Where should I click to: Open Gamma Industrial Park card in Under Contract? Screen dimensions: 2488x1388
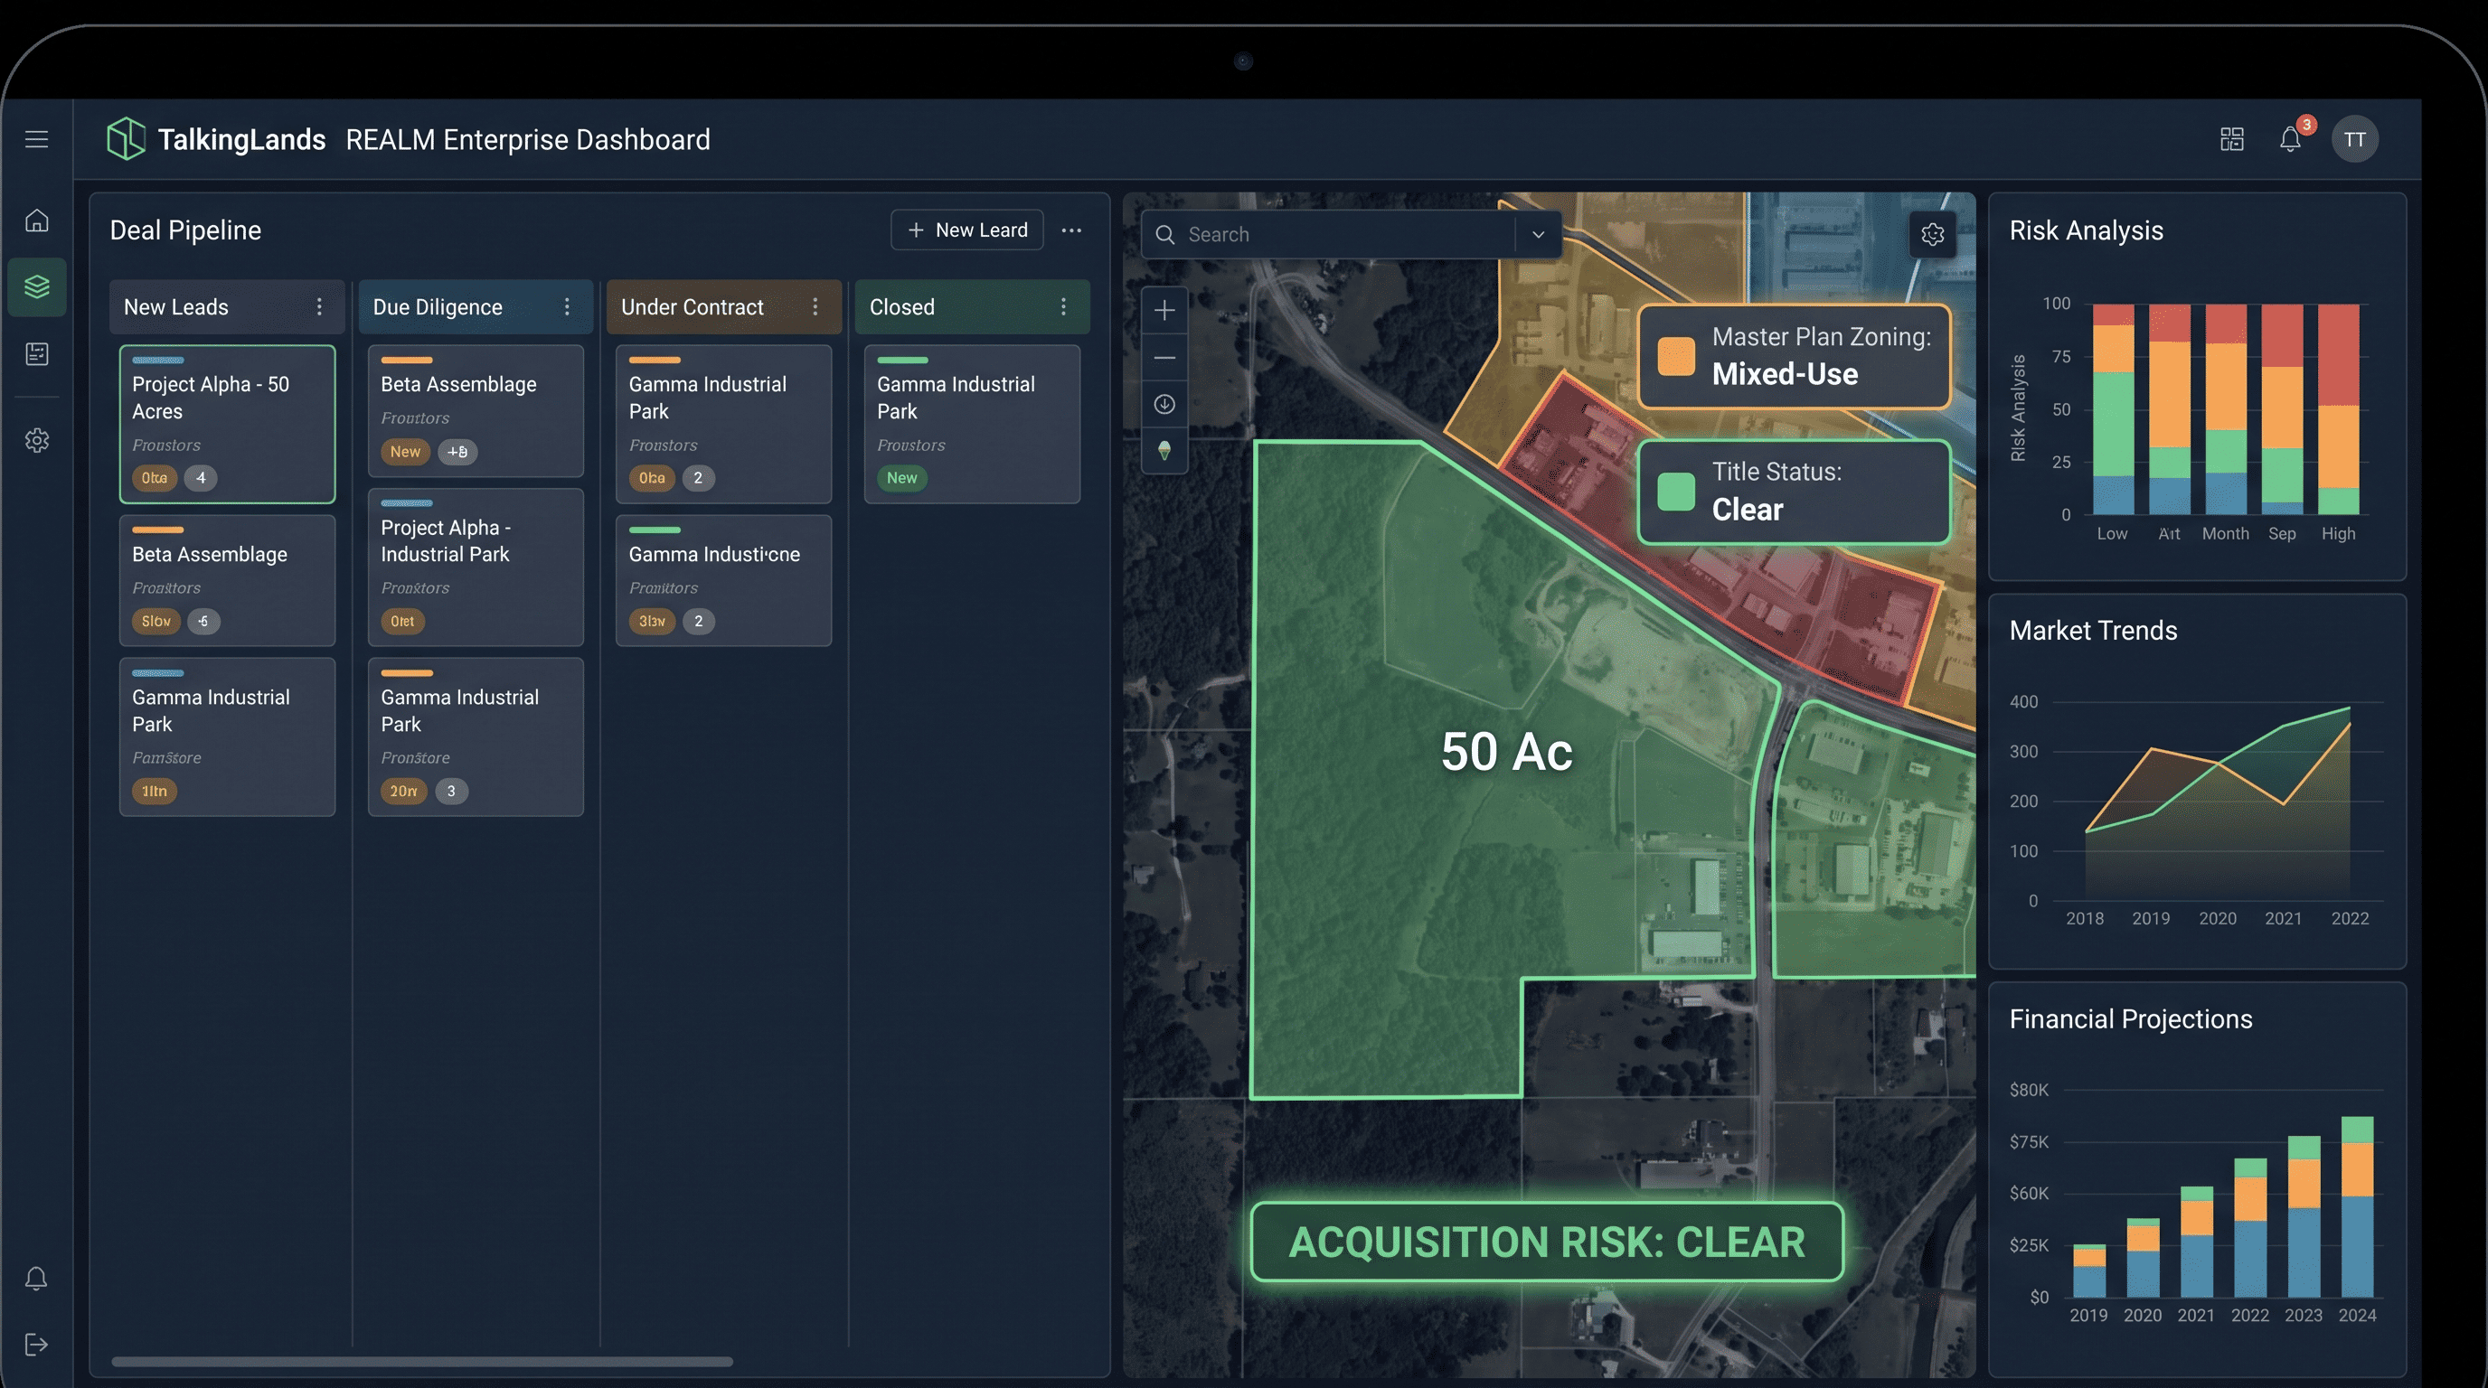point(723,425)
